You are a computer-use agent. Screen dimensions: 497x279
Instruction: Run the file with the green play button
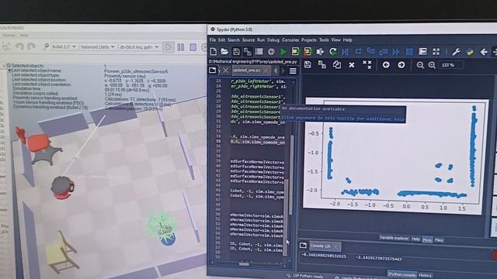[x=283, y=52]
